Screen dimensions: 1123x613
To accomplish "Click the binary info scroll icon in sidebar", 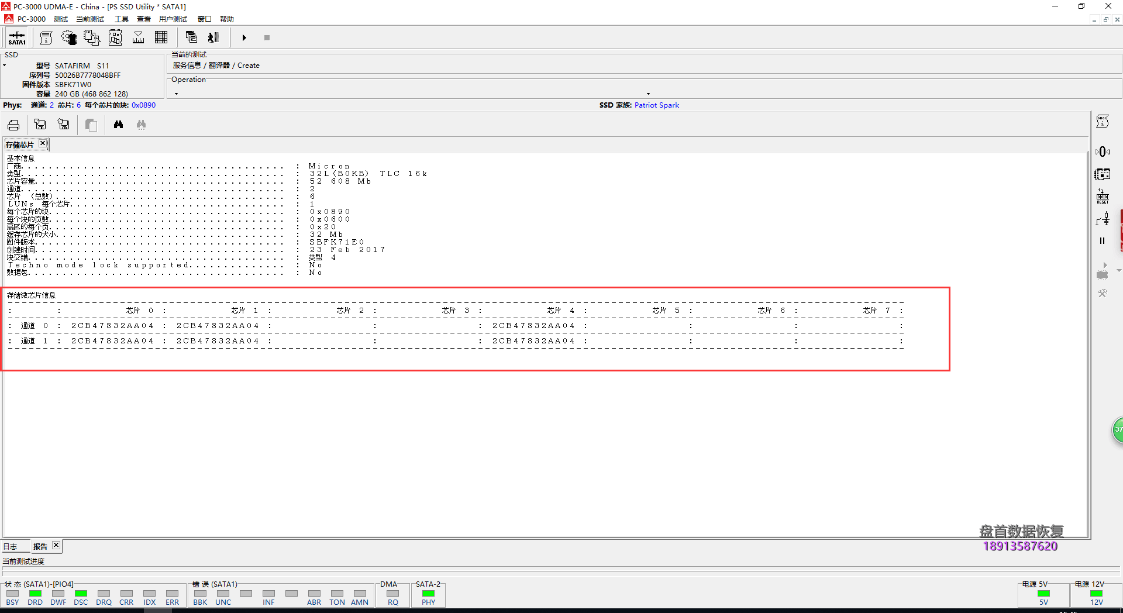I will pyautogui.click(x=1103, y=122).
